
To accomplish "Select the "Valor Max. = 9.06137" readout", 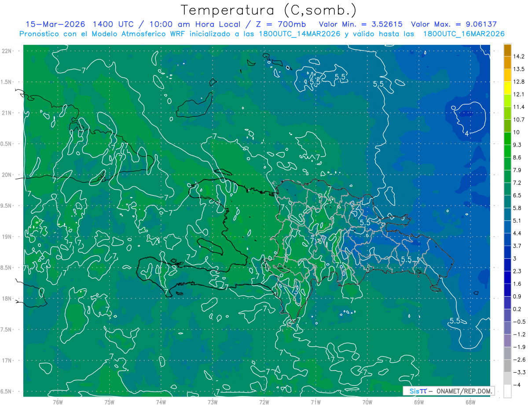I will 454,24.
